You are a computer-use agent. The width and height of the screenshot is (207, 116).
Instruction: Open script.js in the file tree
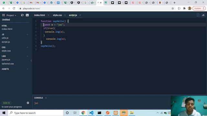(6, 42)
